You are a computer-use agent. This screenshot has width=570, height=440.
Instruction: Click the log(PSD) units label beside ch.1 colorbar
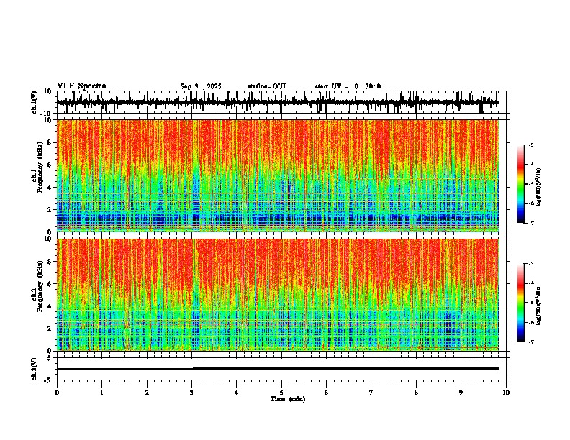click(x=539, y=188)
